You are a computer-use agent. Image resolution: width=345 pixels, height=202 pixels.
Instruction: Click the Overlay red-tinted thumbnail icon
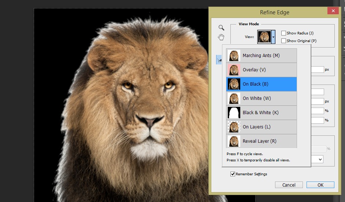tap(234, 70)
